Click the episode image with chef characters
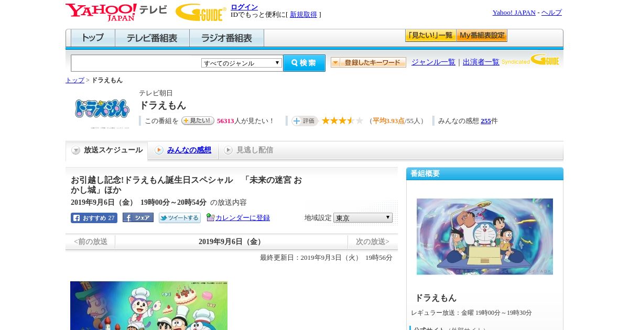 149,306
